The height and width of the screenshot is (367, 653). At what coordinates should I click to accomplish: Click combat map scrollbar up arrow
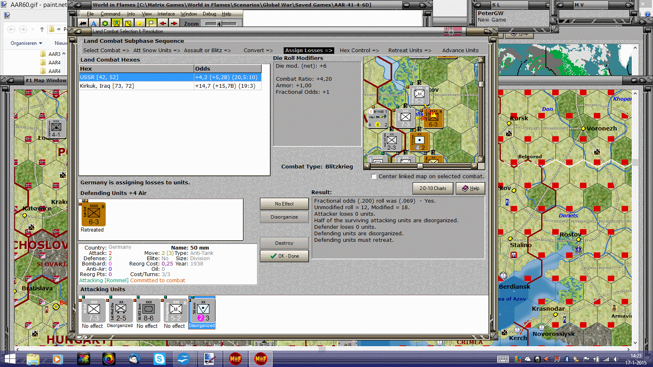pos(481,60)
